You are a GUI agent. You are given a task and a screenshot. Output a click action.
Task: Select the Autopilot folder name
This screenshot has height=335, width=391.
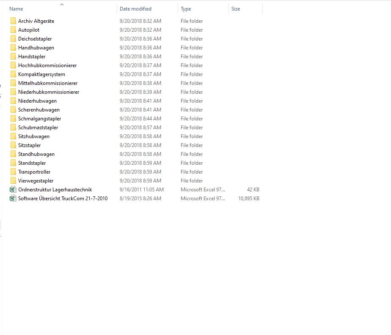(x=29, y=30)
